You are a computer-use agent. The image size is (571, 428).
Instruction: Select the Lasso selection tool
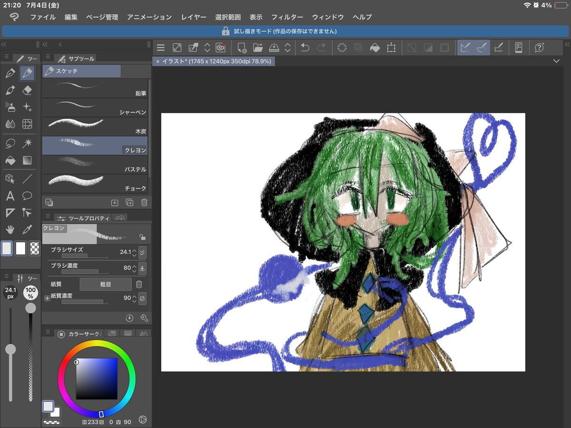(x=10, y=143)
